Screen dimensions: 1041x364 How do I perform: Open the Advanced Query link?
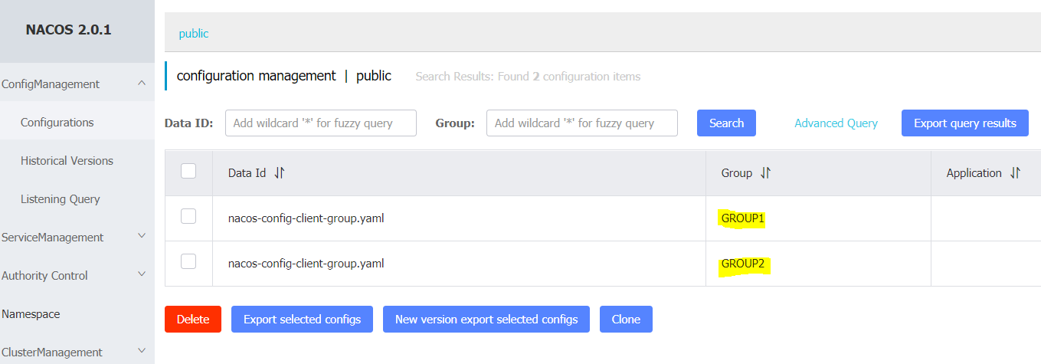(836, 123)
